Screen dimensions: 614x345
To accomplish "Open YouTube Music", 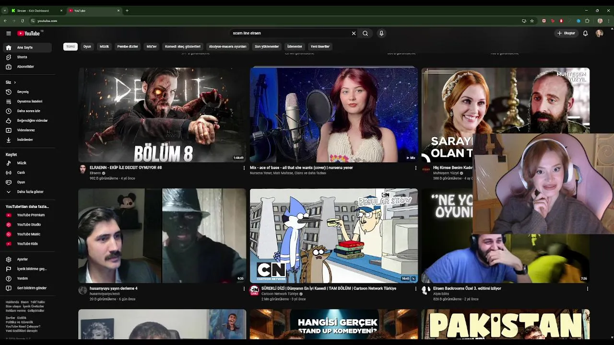I will click(x=27, y=234).
